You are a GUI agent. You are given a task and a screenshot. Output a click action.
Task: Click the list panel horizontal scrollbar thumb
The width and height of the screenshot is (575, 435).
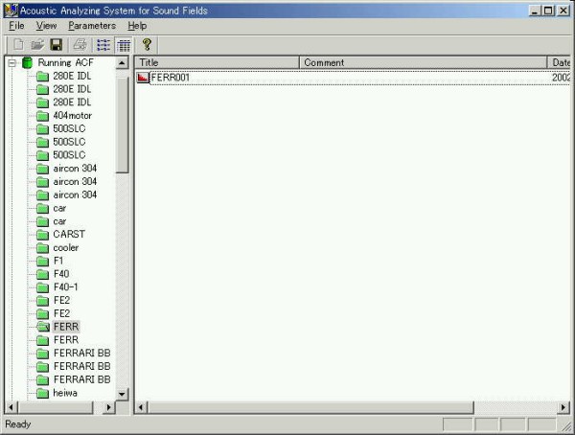[x=310, y=407]
